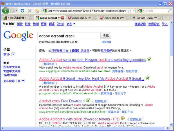174x131 pixels.
Task: Open the 使用偏好 preferences link
Action: (x=106, y=51)
